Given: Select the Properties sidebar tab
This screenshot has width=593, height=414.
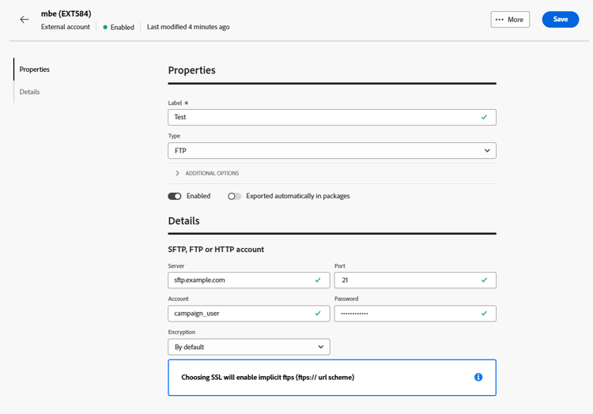Looking at the screenshot, I should 35,70.
